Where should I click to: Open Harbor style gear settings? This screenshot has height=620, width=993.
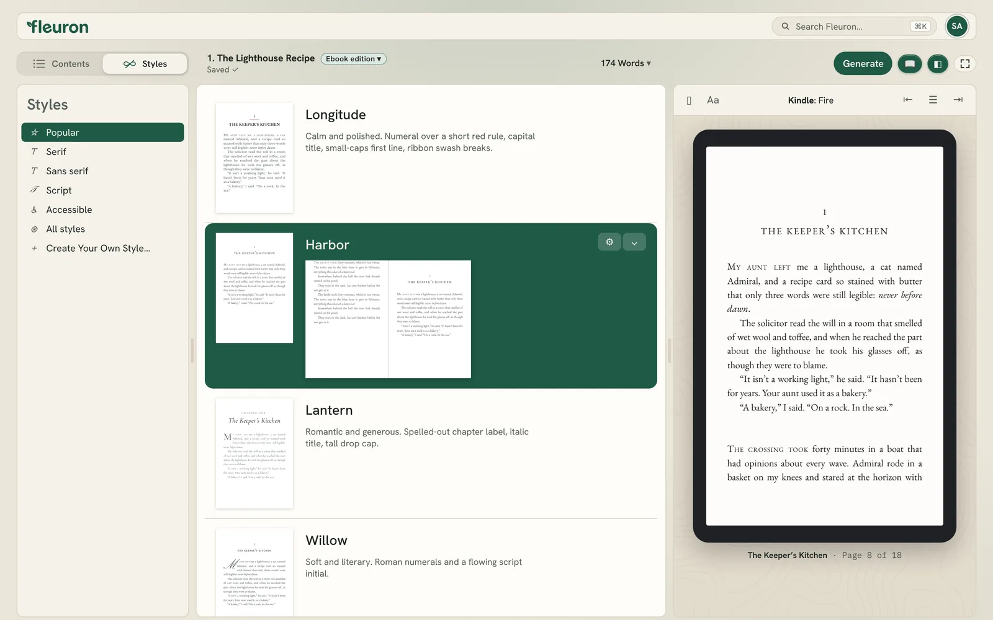tap(609, 242)
